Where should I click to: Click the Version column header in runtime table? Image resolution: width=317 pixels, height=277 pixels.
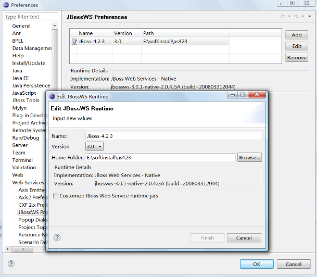point(127,33)
